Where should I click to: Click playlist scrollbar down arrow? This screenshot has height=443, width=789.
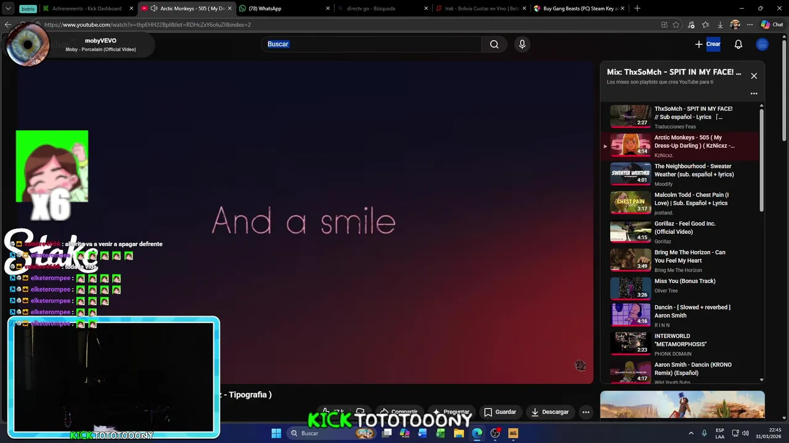(762, 380)
